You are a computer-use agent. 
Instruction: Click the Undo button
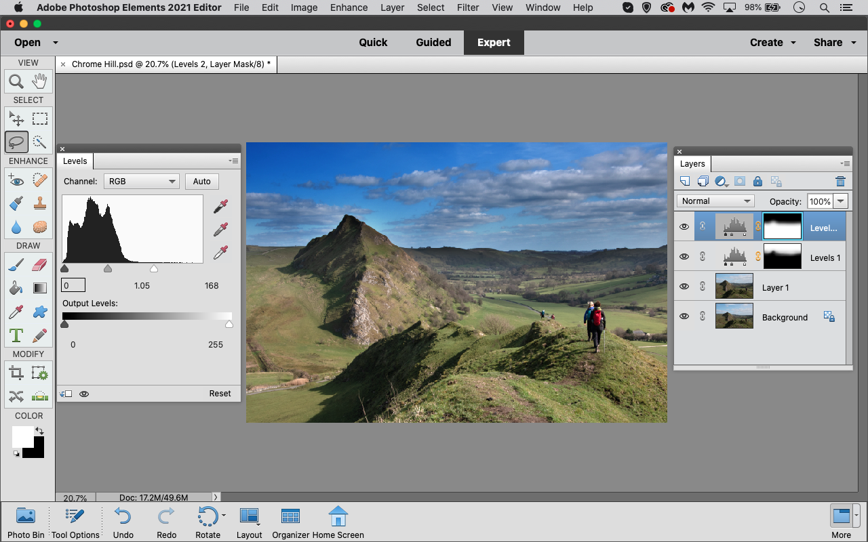point(123,522)
